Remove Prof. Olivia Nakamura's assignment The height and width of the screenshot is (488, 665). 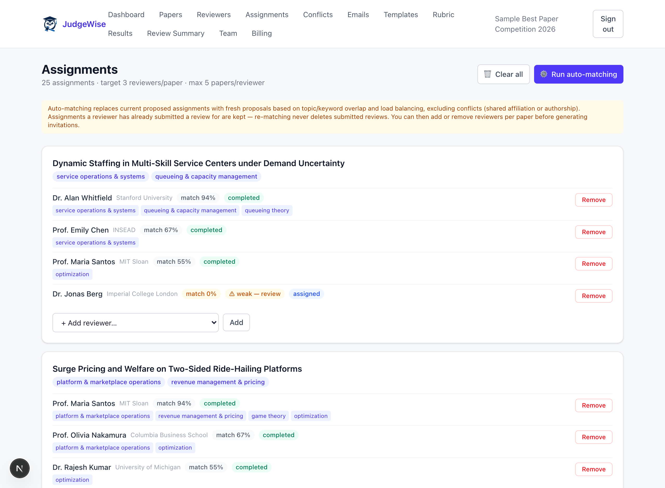point(594,437)
